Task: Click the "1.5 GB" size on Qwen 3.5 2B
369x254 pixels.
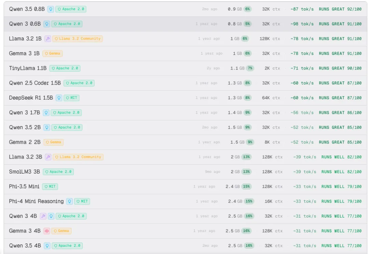Action: pos(235,128)
